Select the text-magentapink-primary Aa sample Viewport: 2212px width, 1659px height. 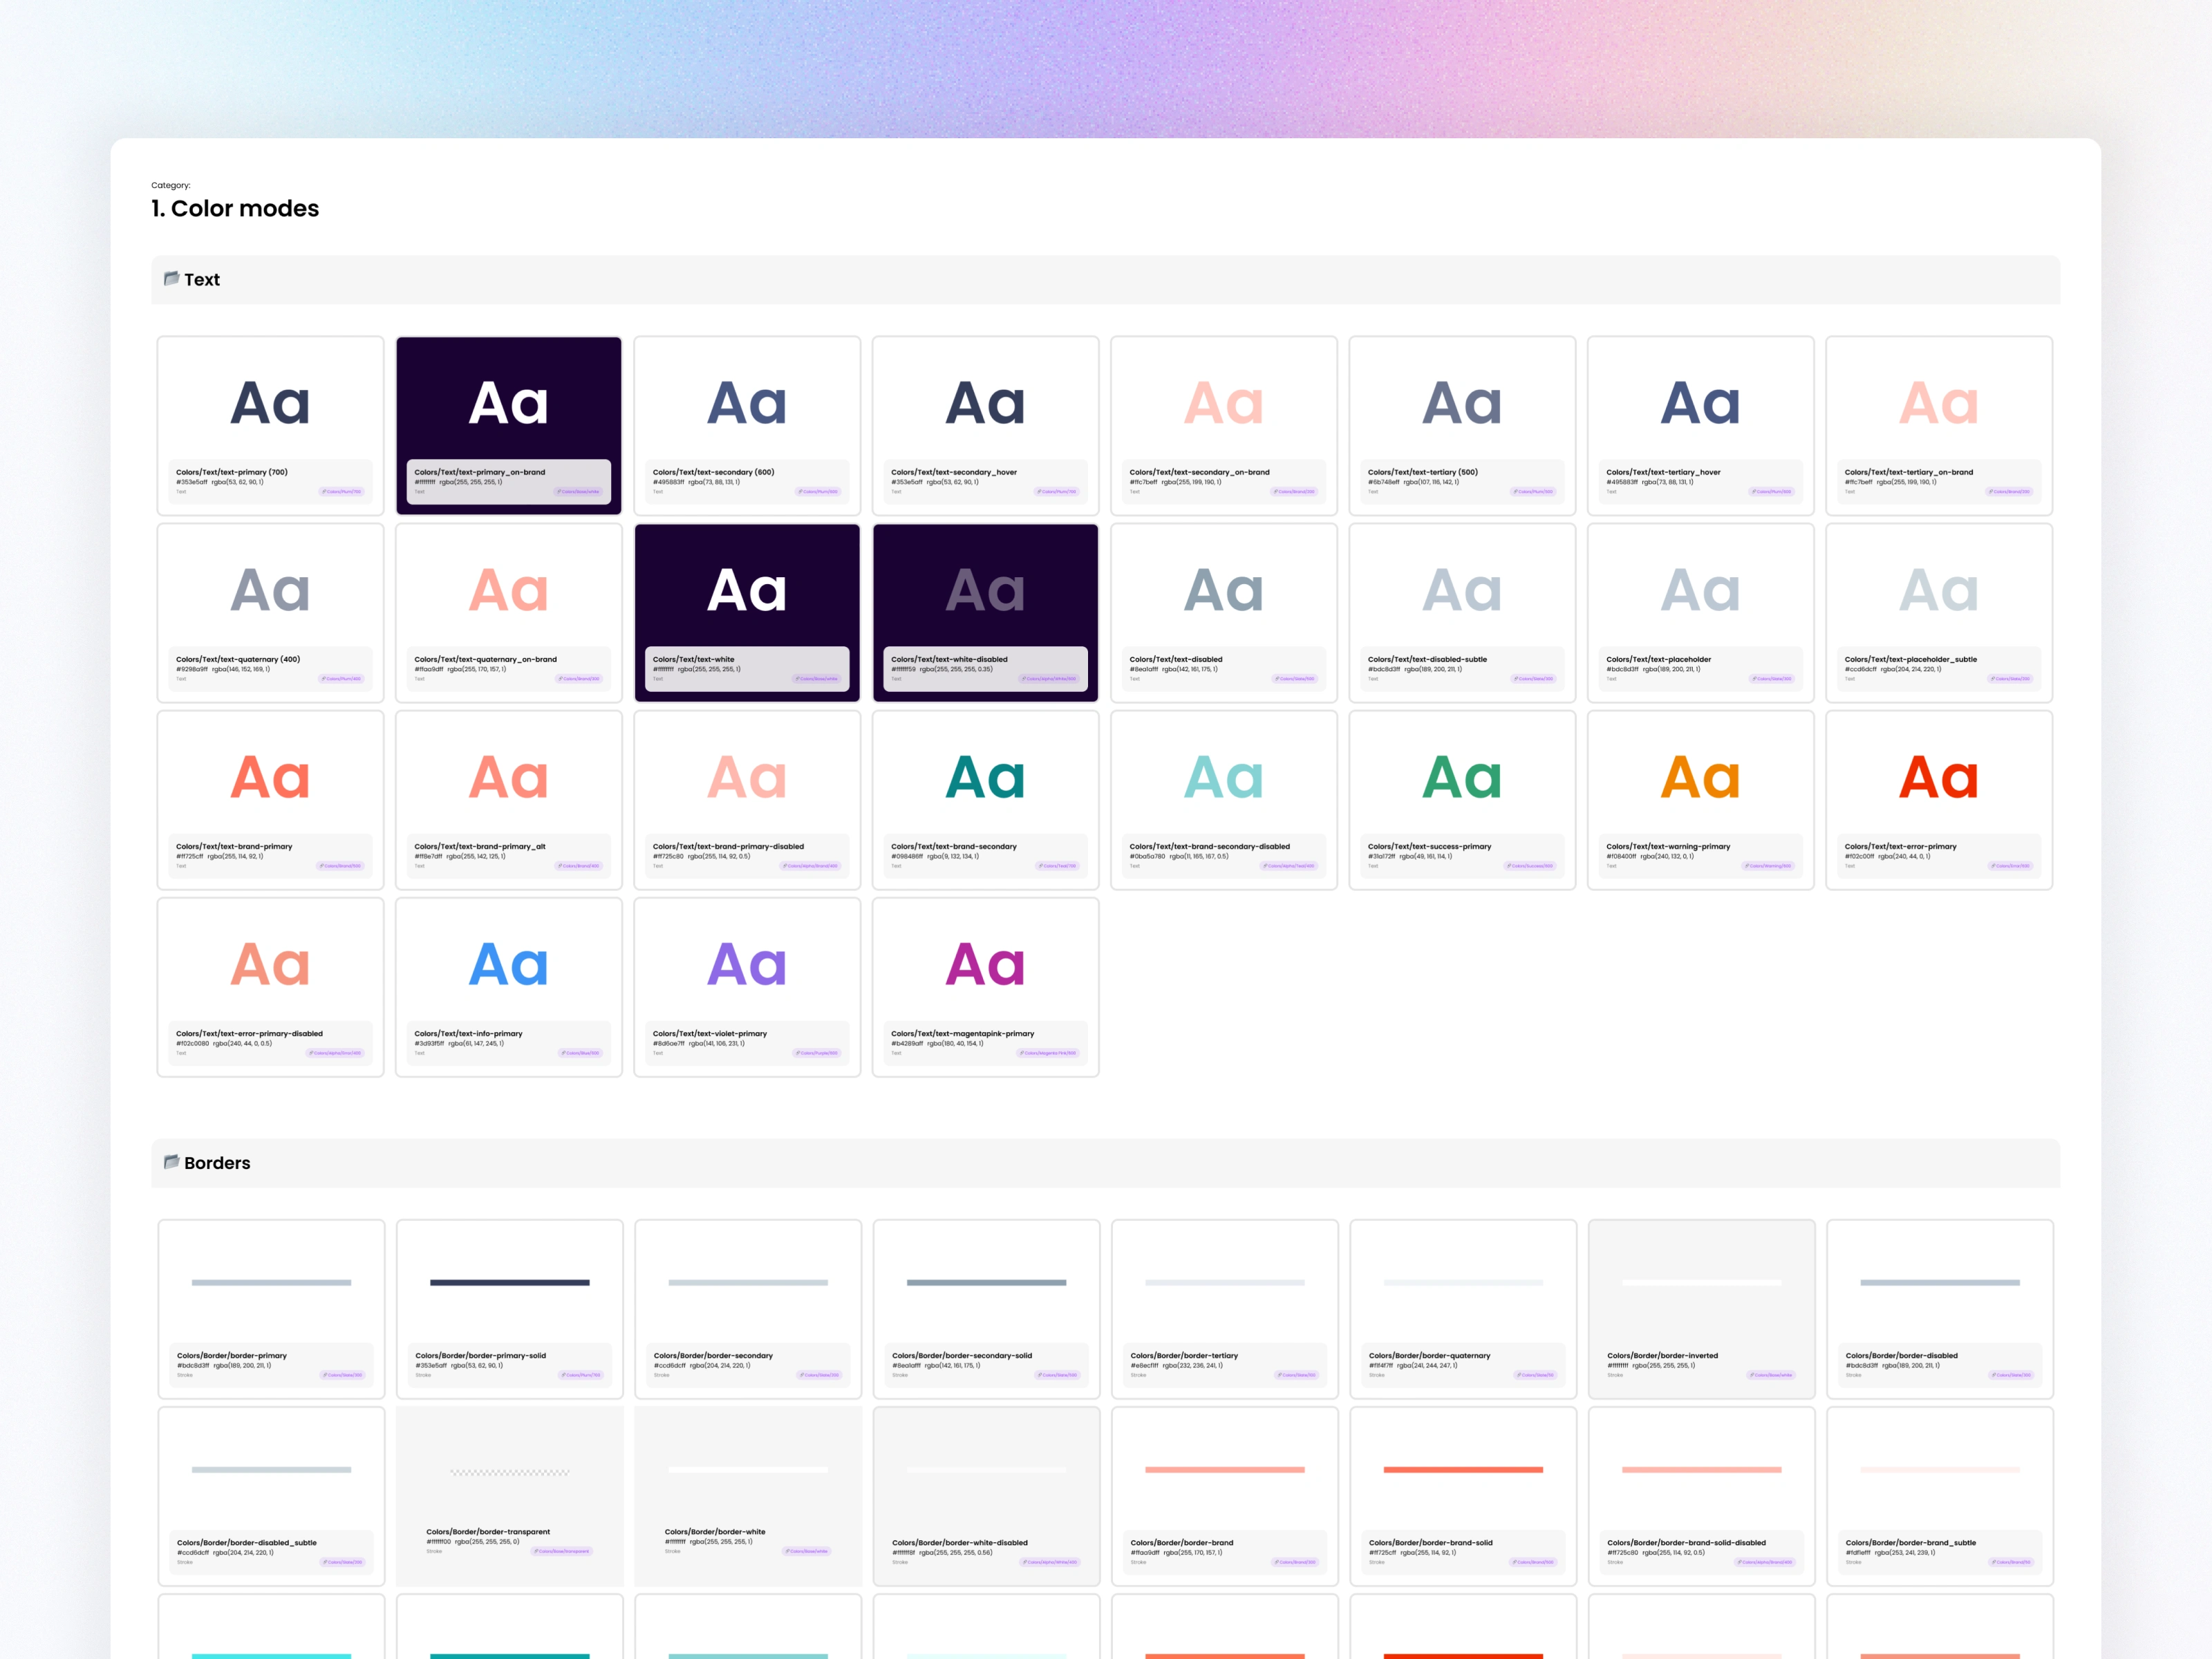pos(985,965)
